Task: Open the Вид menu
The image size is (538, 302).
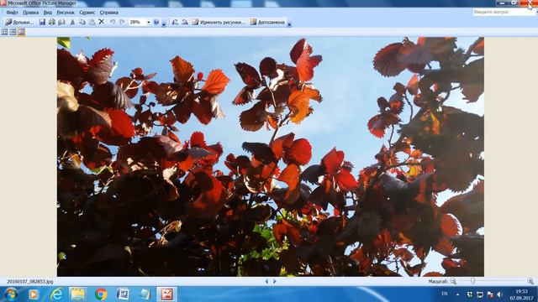Action: tap(48, 13)
